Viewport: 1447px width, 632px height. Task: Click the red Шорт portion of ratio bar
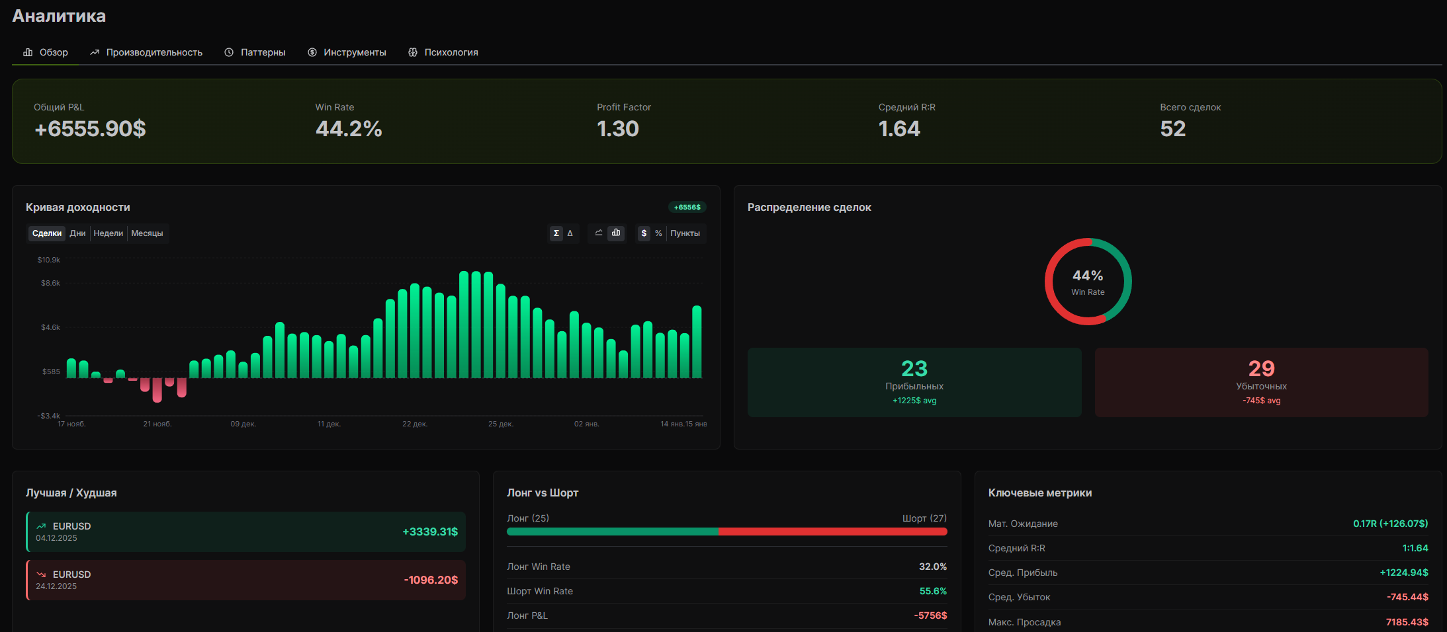click(832, 532)
